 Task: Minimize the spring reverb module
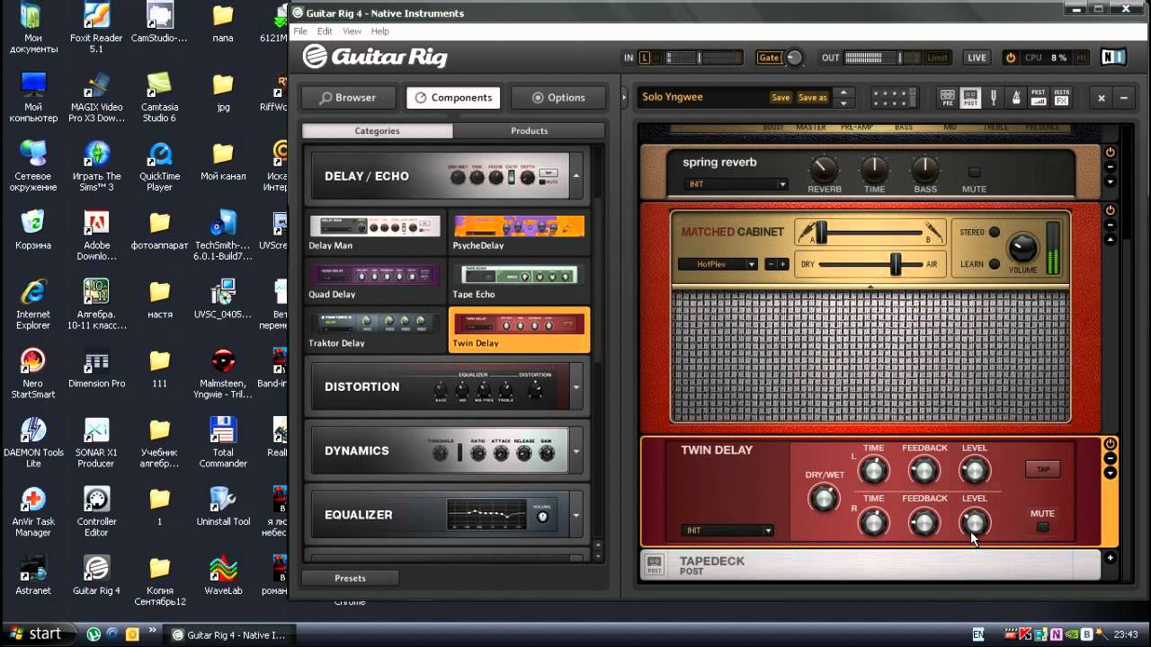tap(1110, 167)
